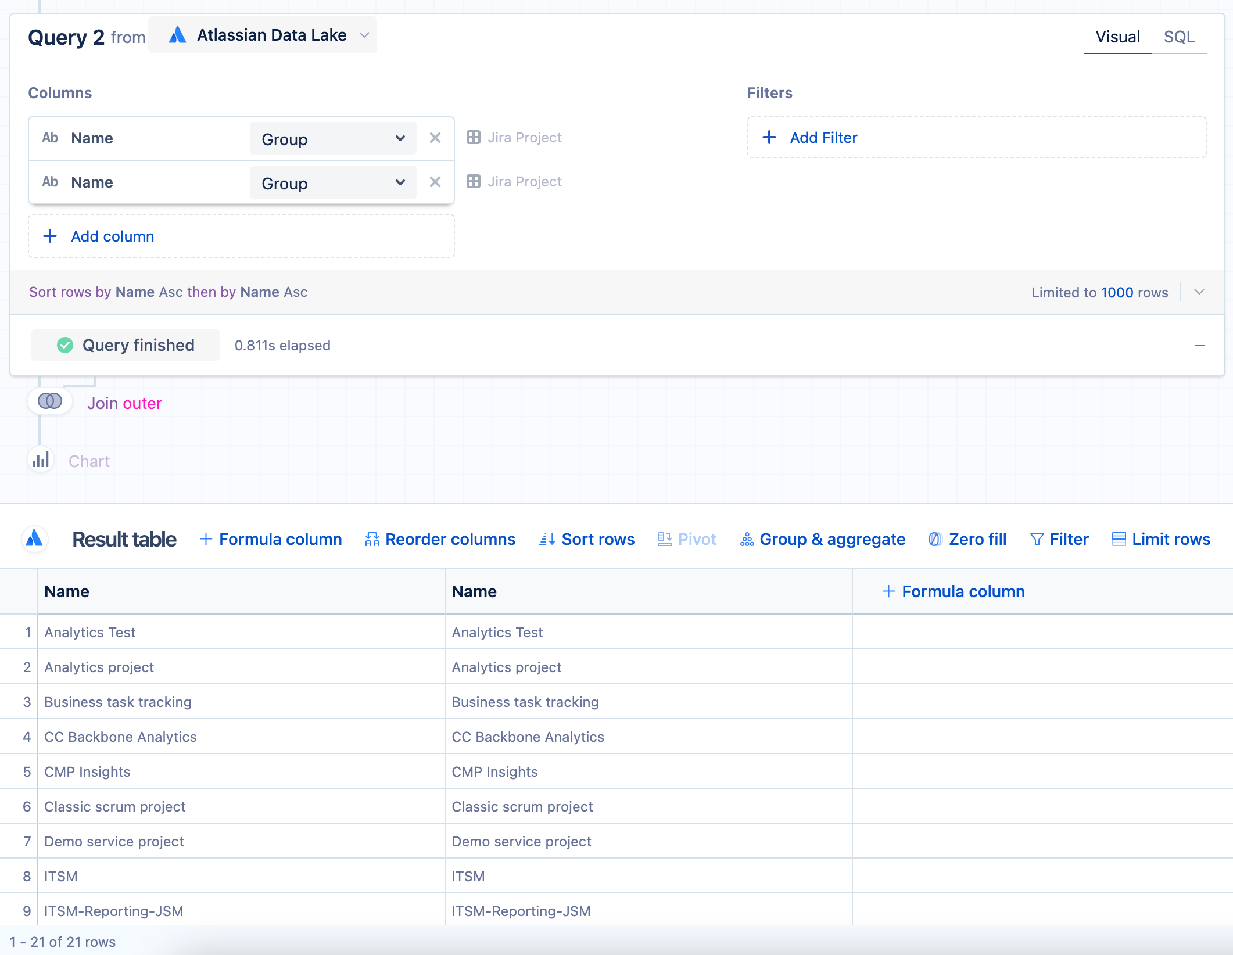This screenshot has width=1233, height=955.
Task: Remove the first Name column with X
Action: tap(435, 138)
